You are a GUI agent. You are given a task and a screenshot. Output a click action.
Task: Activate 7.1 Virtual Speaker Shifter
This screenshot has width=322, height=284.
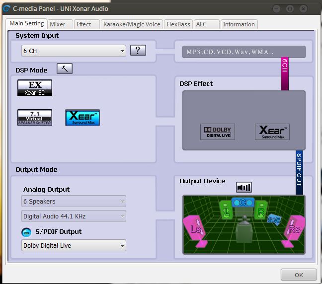point(35,117)
